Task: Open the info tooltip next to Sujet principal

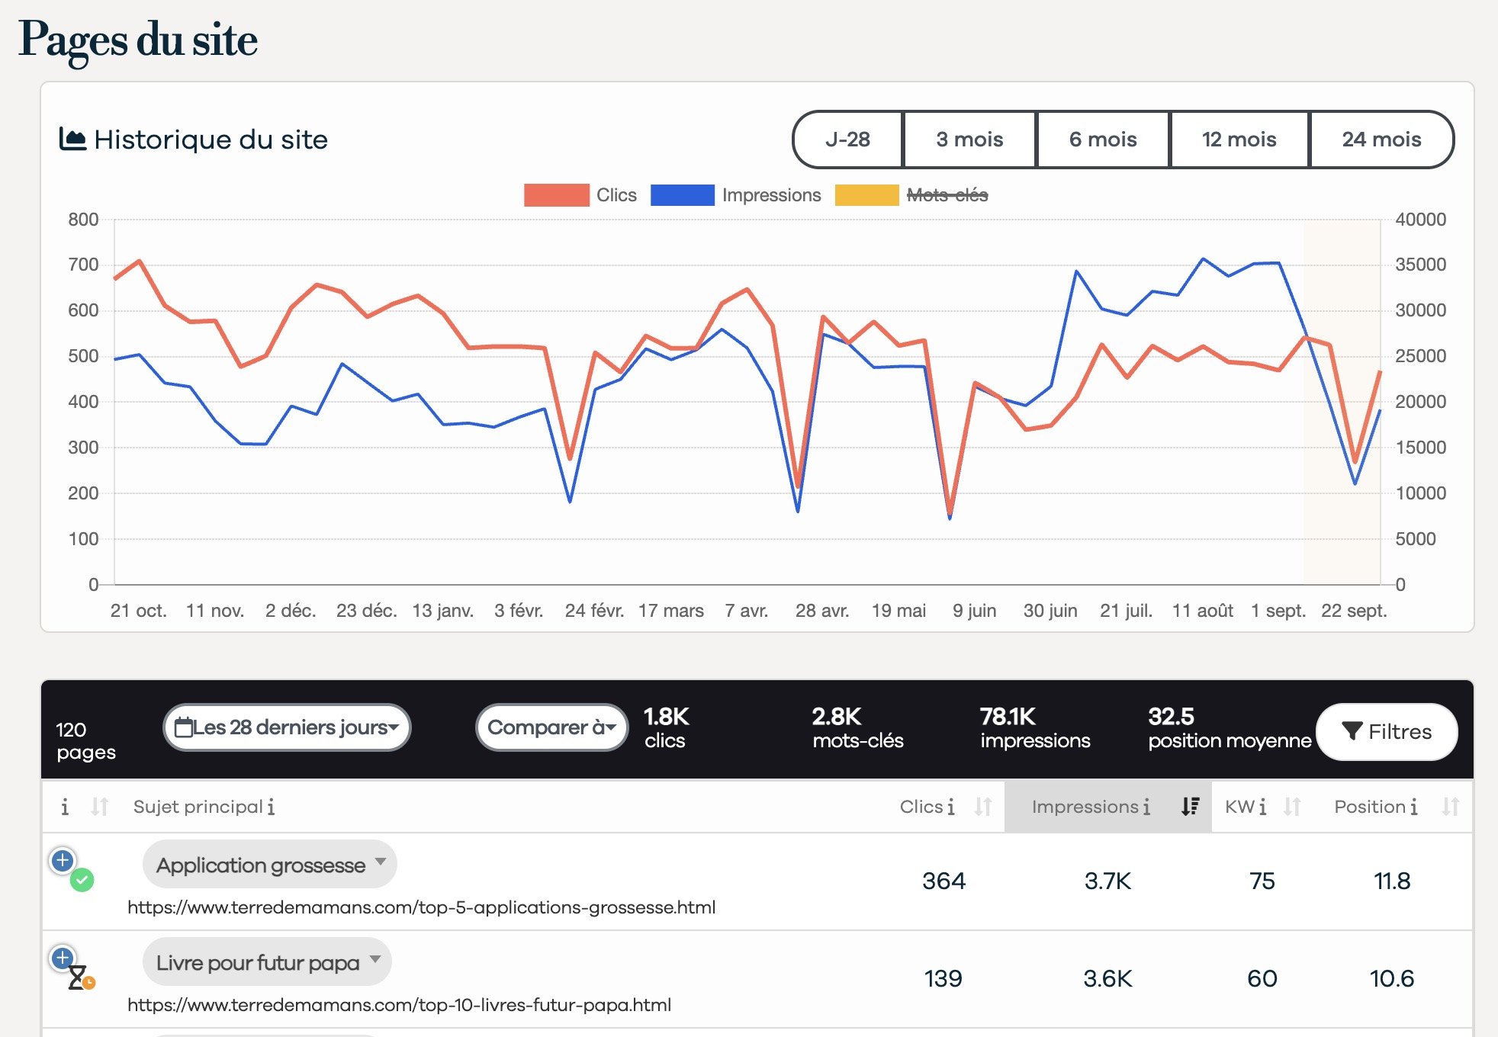Action: [271, 807]
